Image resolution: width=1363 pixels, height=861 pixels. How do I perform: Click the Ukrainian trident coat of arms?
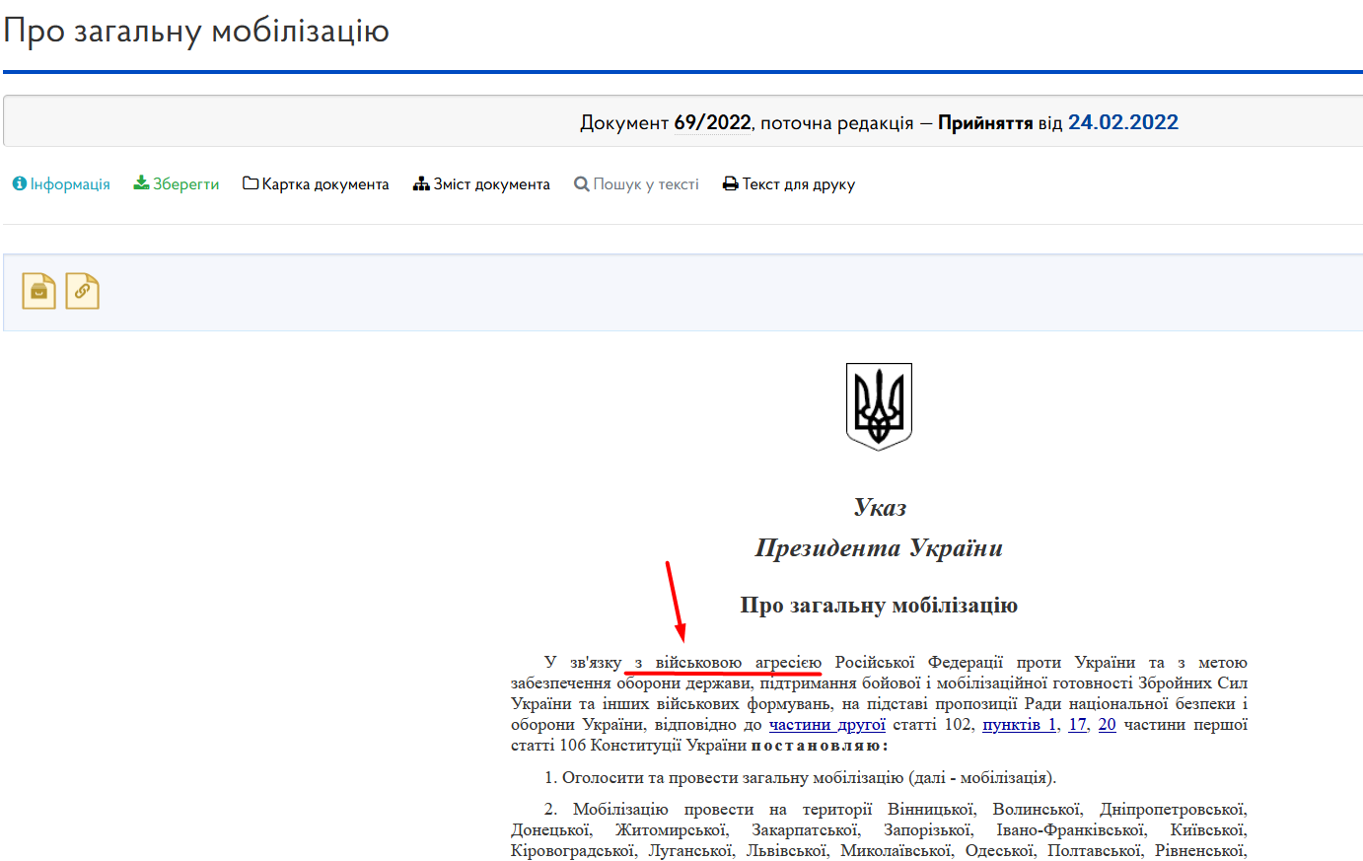(879, 406)
